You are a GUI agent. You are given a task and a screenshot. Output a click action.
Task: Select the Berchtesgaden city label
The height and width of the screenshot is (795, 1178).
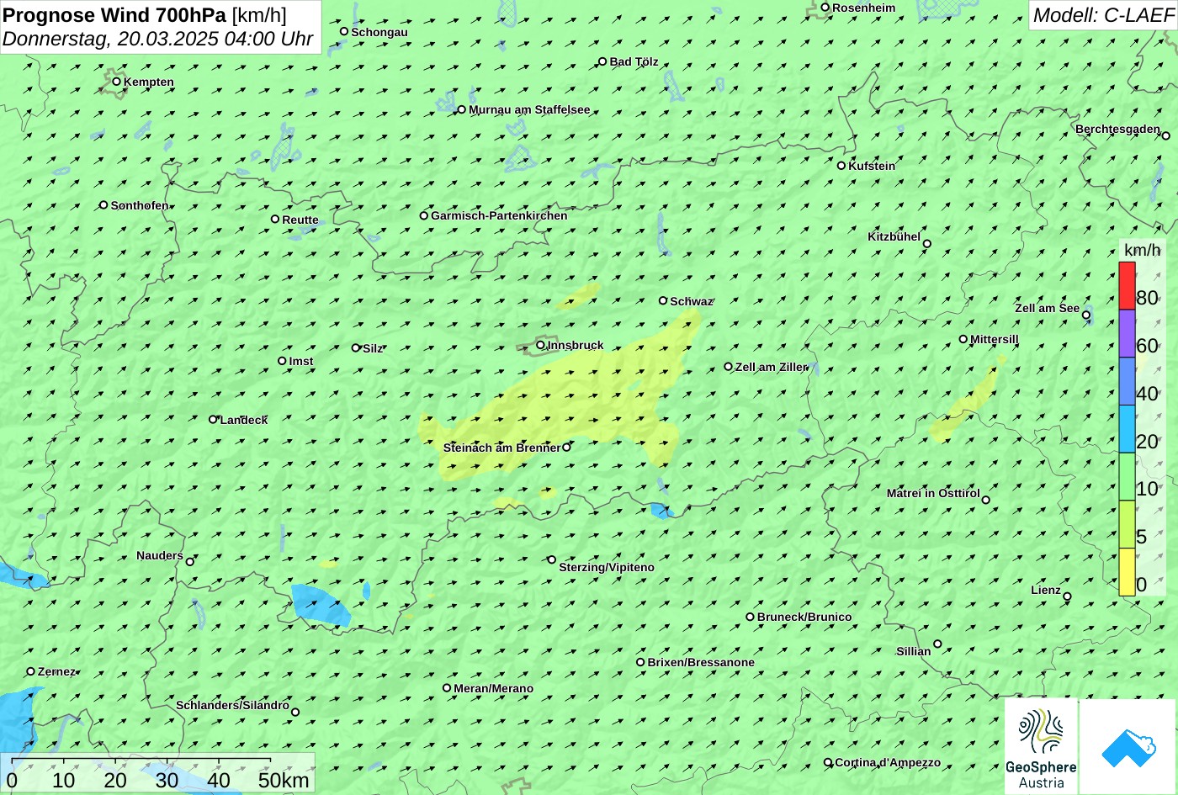coord(1118,129)
